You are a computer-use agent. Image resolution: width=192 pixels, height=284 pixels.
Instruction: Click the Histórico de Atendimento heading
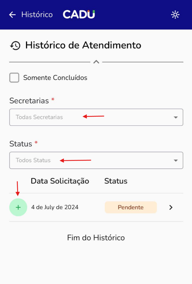[83, 45]
